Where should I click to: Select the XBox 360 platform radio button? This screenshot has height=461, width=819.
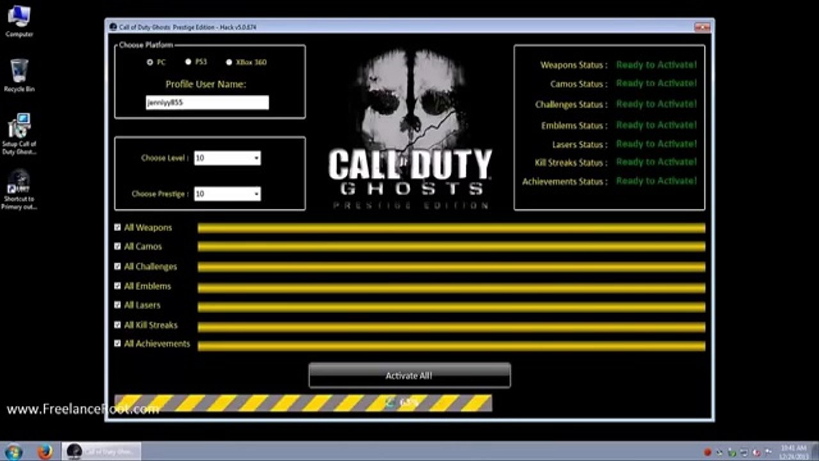[x=229, y=62]
